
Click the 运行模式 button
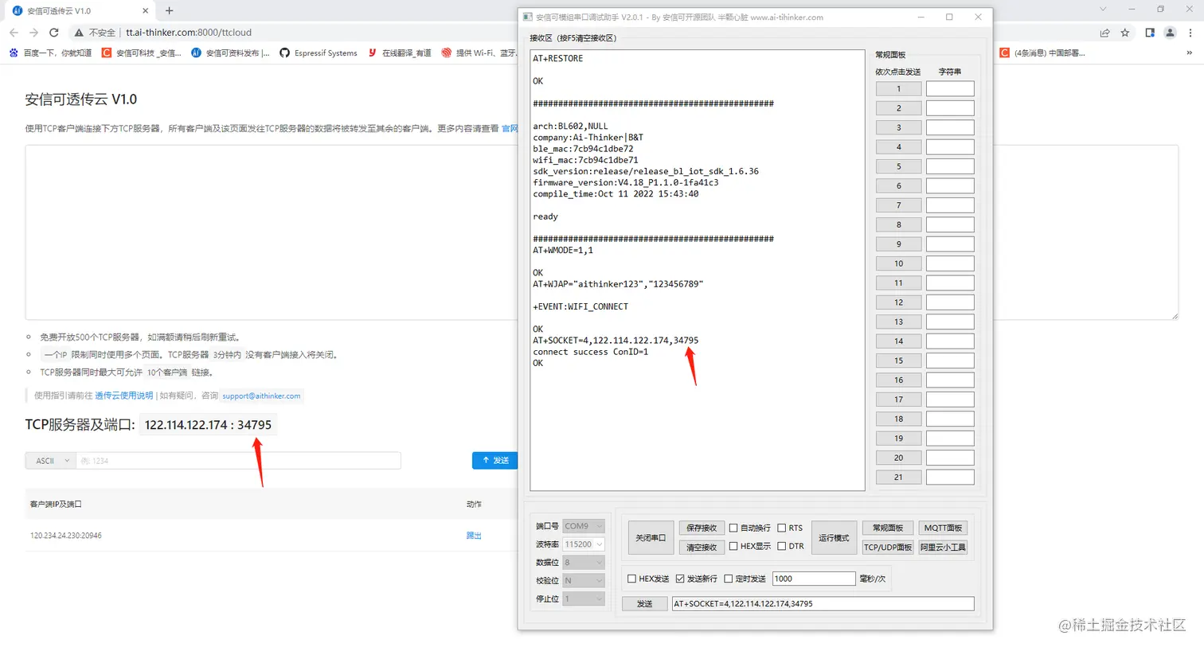(x=834, y=538)
